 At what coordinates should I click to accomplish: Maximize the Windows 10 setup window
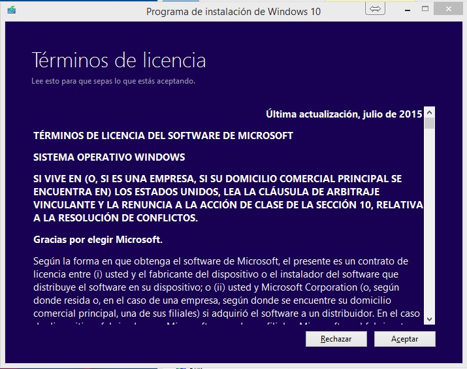pyautogui.click(x=425, y=9)
